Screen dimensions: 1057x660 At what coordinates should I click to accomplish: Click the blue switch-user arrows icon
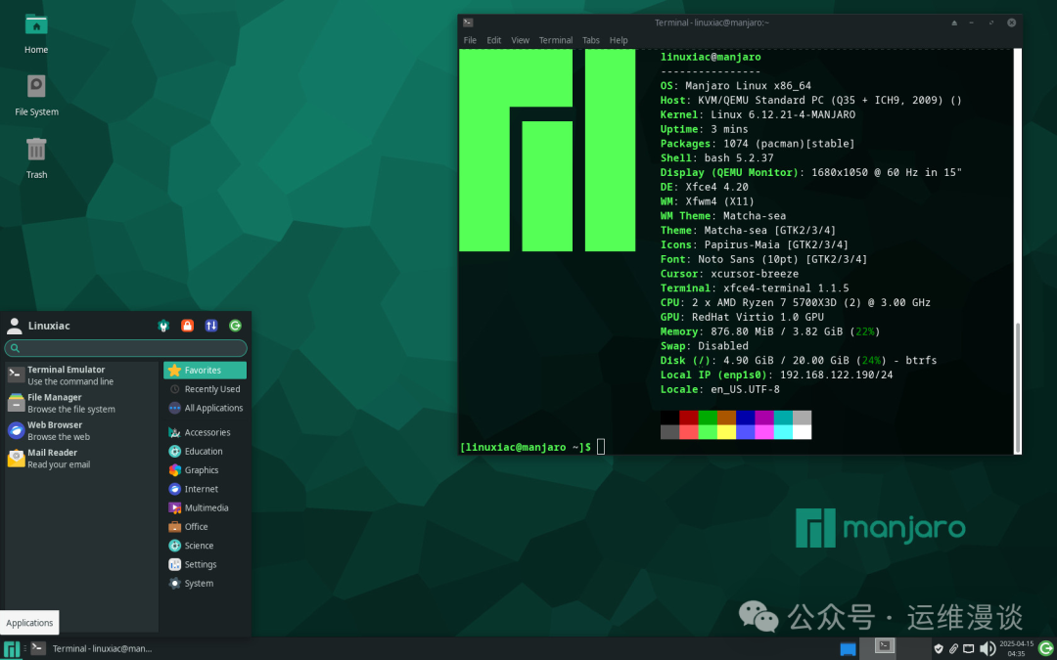pyautogui.click(x=210, y=325)
